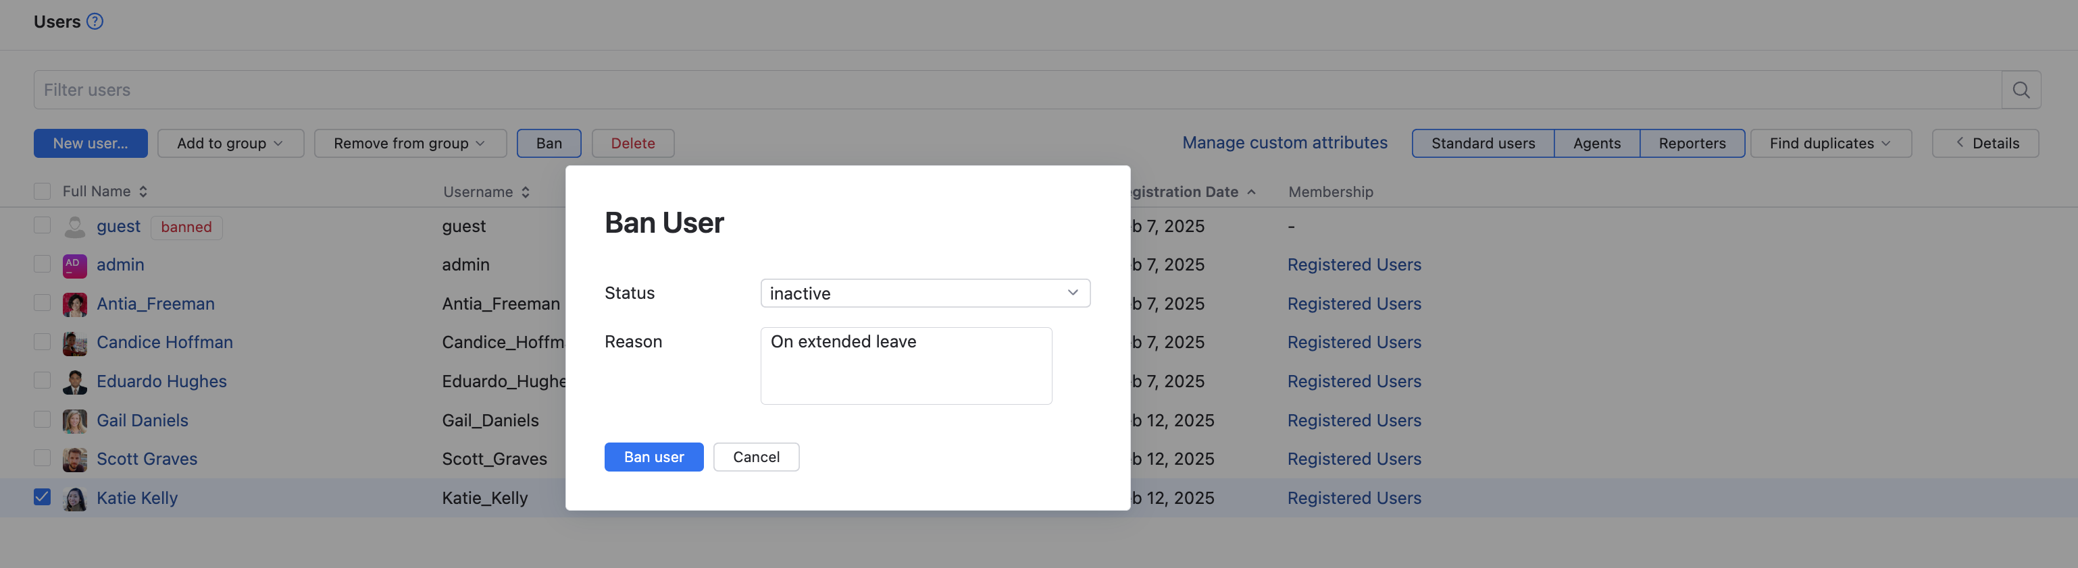Open the Find duplicates dropdown
Image resolution: width=2078 pixels, height=568 pixels.
click(1829, 144)
